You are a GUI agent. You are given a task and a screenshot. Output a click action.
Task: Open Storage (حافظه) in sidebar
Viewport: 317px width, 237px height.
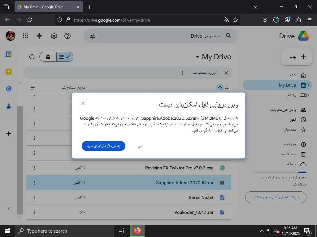[x=277, y=164]
